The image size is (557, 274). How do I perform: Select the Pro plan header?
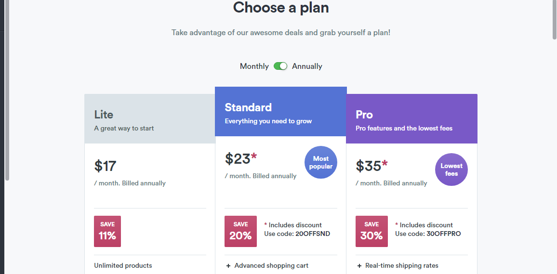411,119
